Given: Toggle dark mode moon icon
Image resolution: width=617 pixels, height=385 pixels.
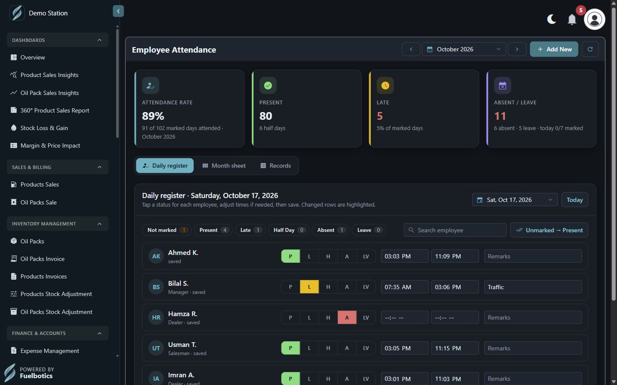Looking at the screenshot, I should click(x=551, y=19).
